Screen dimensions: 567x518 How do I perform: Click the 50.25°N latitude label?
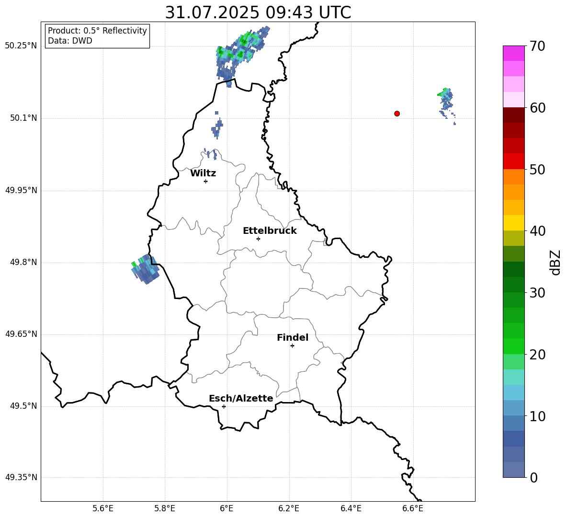(21, 46)
